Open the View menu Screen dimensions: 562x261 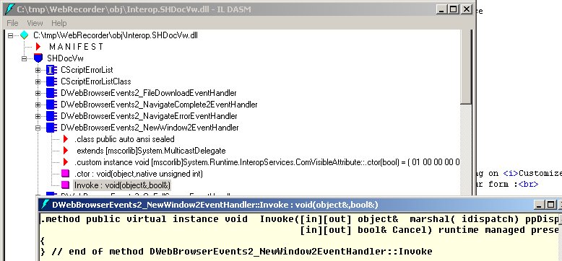35,23
